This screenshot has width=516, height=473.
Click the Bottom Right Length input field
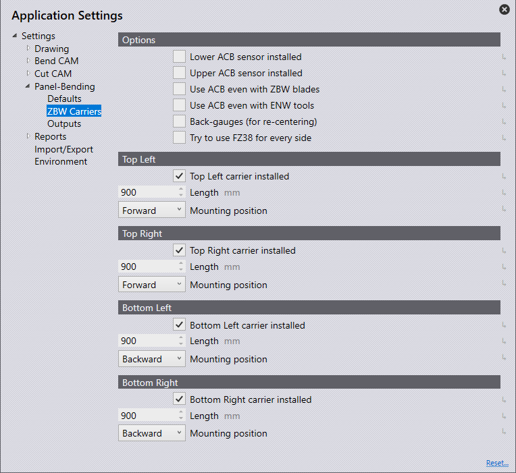click(147, 416)
